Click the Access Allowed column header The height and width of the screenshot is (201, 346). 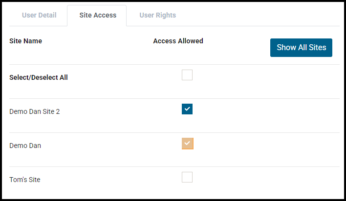178,41
